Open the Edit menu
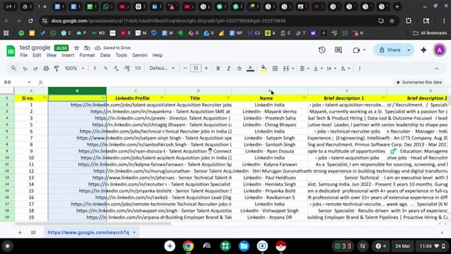This screenshot has width=451, height=254. pyautogui.click(x=37, y=55)
